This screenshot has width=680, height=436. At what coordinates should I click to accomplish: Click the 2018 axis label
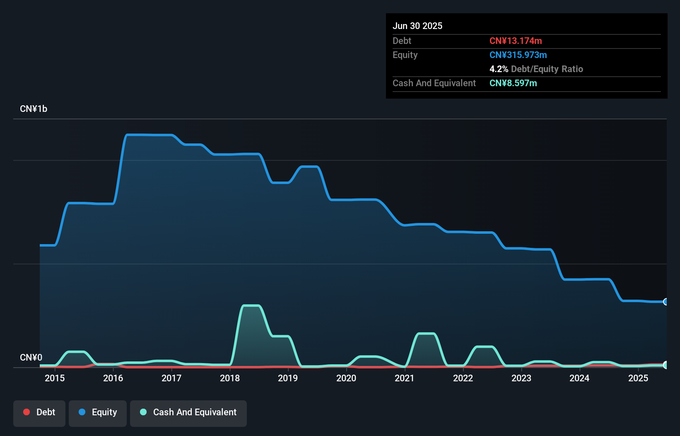(x=229, y=378)
